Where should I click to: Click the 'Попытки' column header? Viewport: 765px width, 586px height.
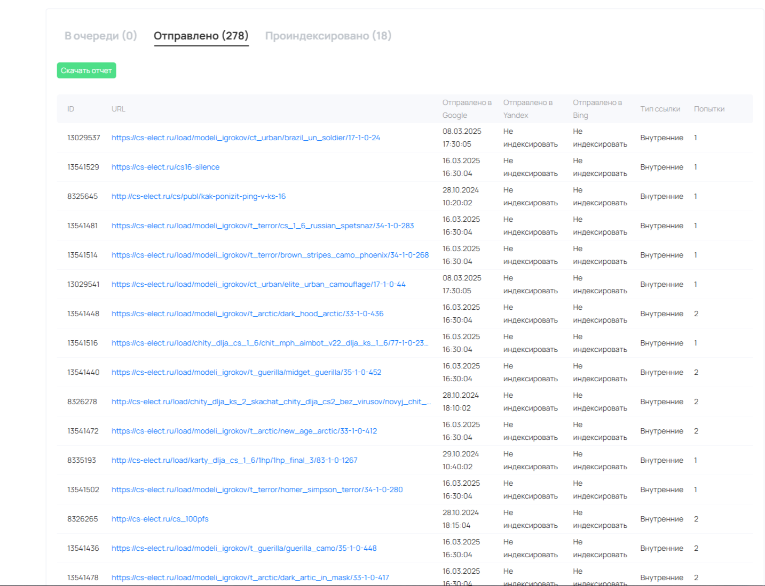(709, 109)
